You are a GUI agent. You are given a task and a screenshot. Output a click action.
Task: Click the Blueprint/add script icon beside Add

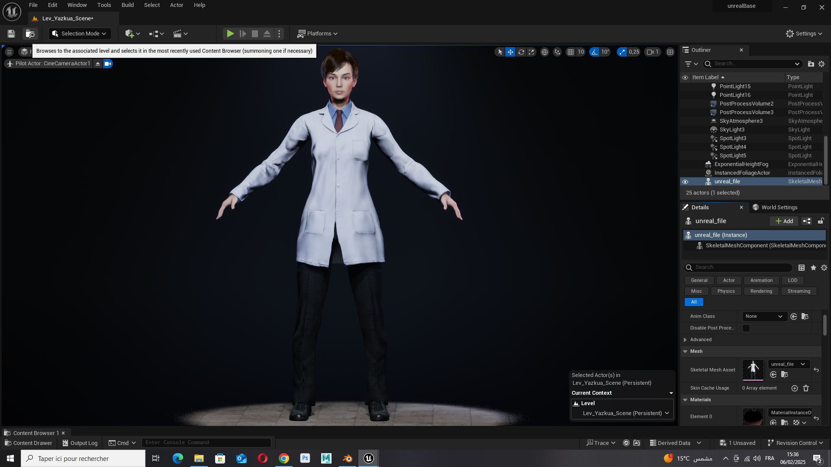pyautogui.click(x=807, y=221)
